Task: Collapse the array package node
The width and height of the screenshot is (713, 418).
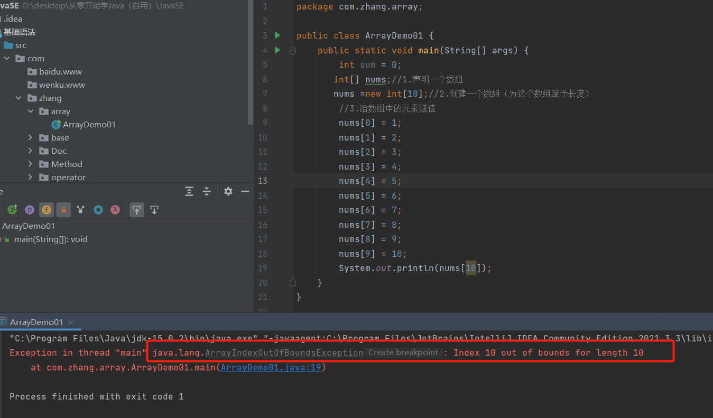Action: tap(31, 112)
